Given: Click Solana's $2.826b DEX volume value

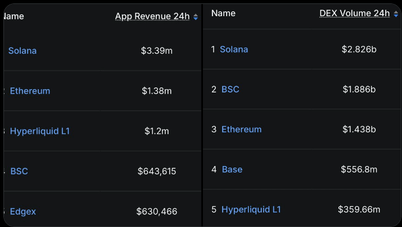Looking at the screenshot, I should (x=359, y=49).
